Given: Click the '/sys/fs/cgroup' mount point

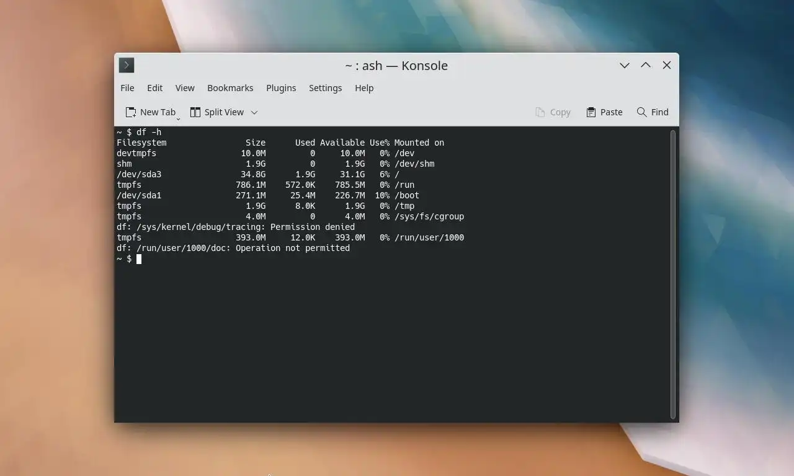Looking at the screenshot, I should click(x=429, y=216).
